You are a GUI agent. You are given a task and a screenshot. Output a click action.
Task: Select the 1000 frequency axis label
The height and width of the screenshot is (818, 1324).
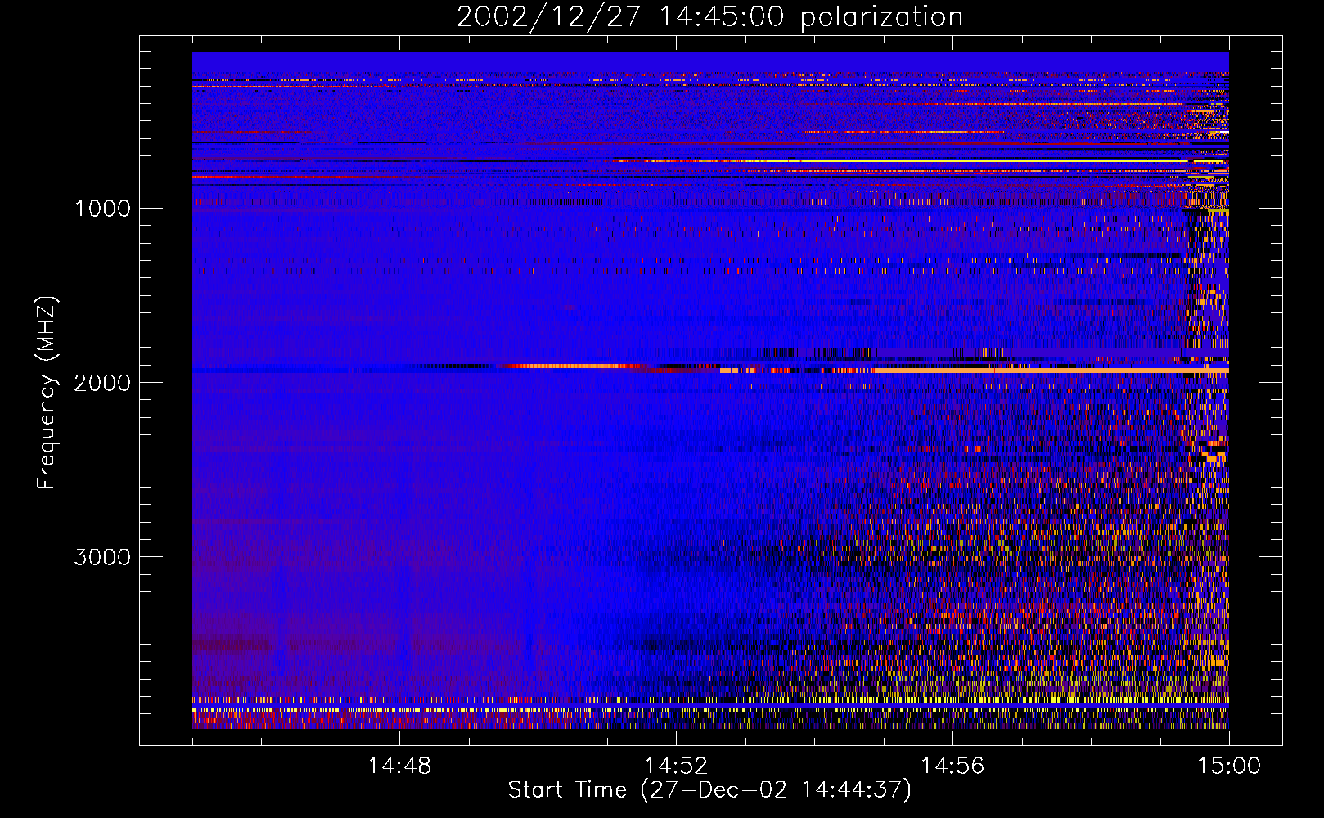coord(102,209)
